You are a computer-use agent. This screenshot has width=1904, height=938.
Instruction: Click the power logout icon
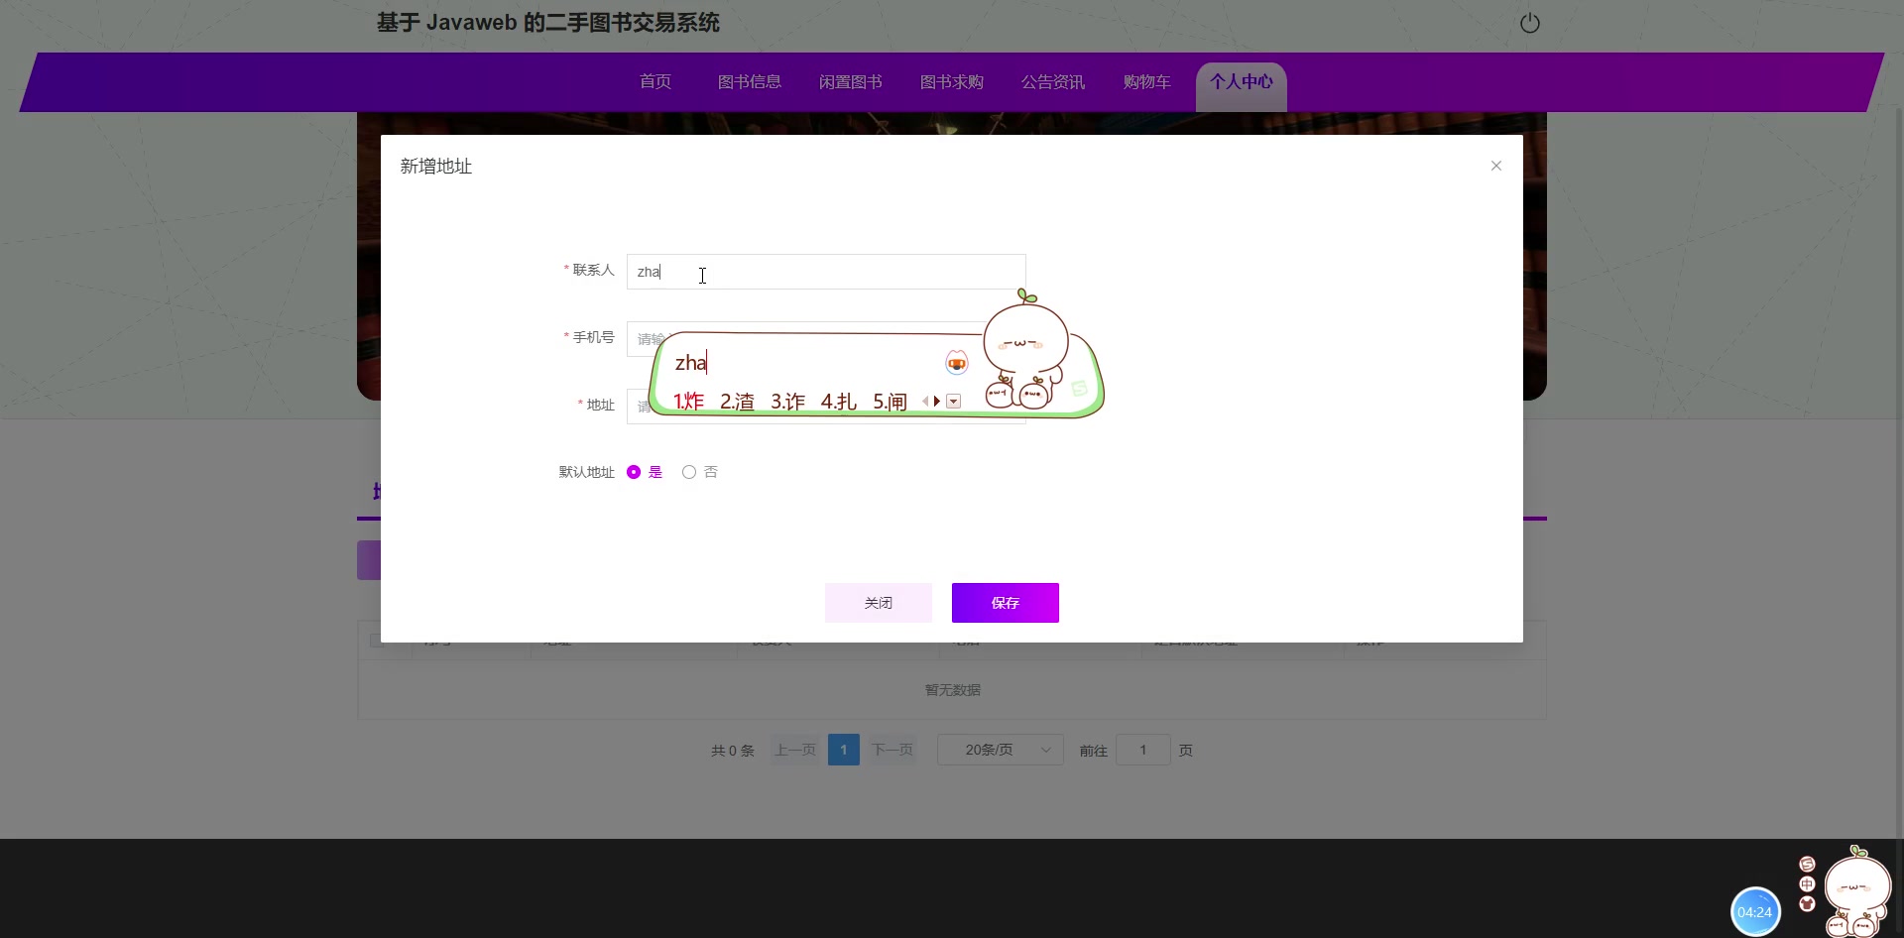1530,23
